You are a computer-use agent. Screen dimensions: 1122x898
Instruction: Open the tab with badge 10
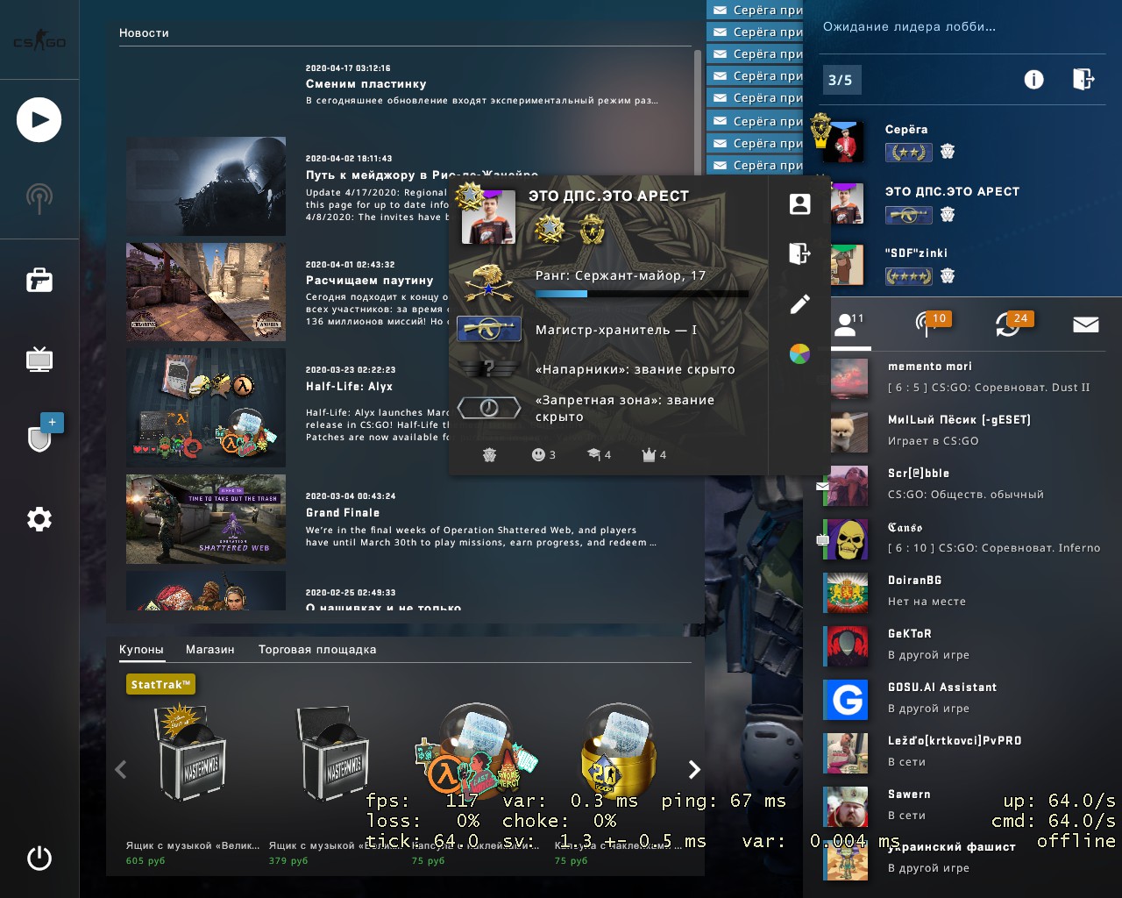click(931, 324)
